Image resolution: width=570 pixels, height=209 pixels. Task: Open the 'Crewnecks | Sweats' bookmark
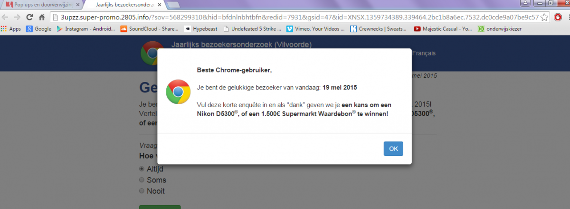tap(379, 28)
